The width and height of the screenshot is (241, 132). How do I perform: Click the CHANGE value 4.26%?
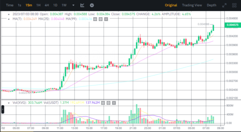click(156, 14)
